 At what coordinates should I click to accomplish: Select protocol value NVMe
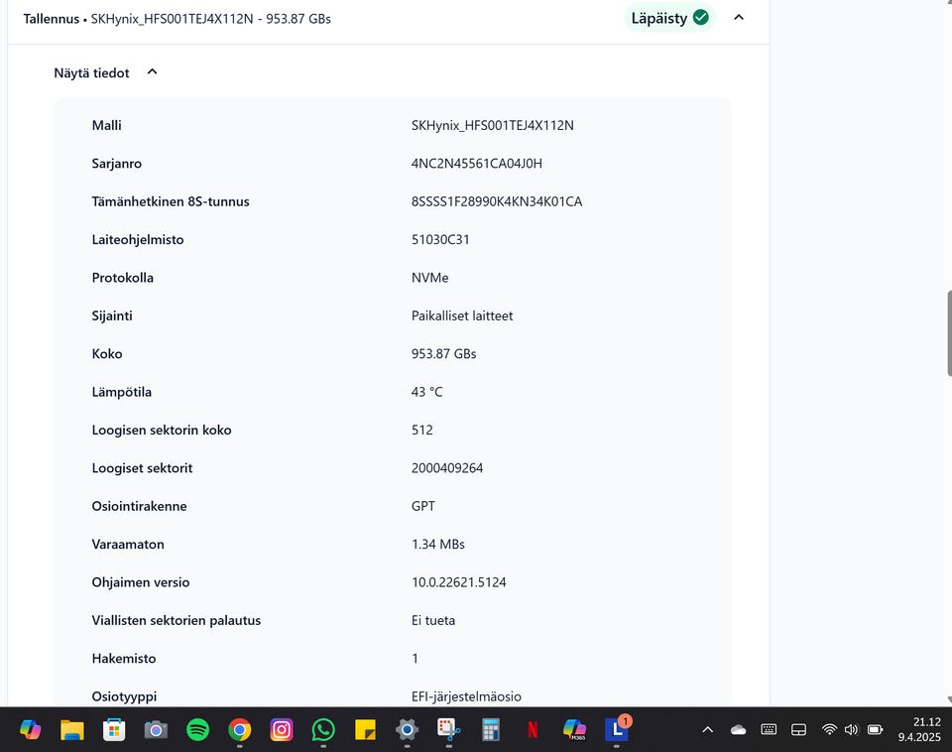[429, 278]
